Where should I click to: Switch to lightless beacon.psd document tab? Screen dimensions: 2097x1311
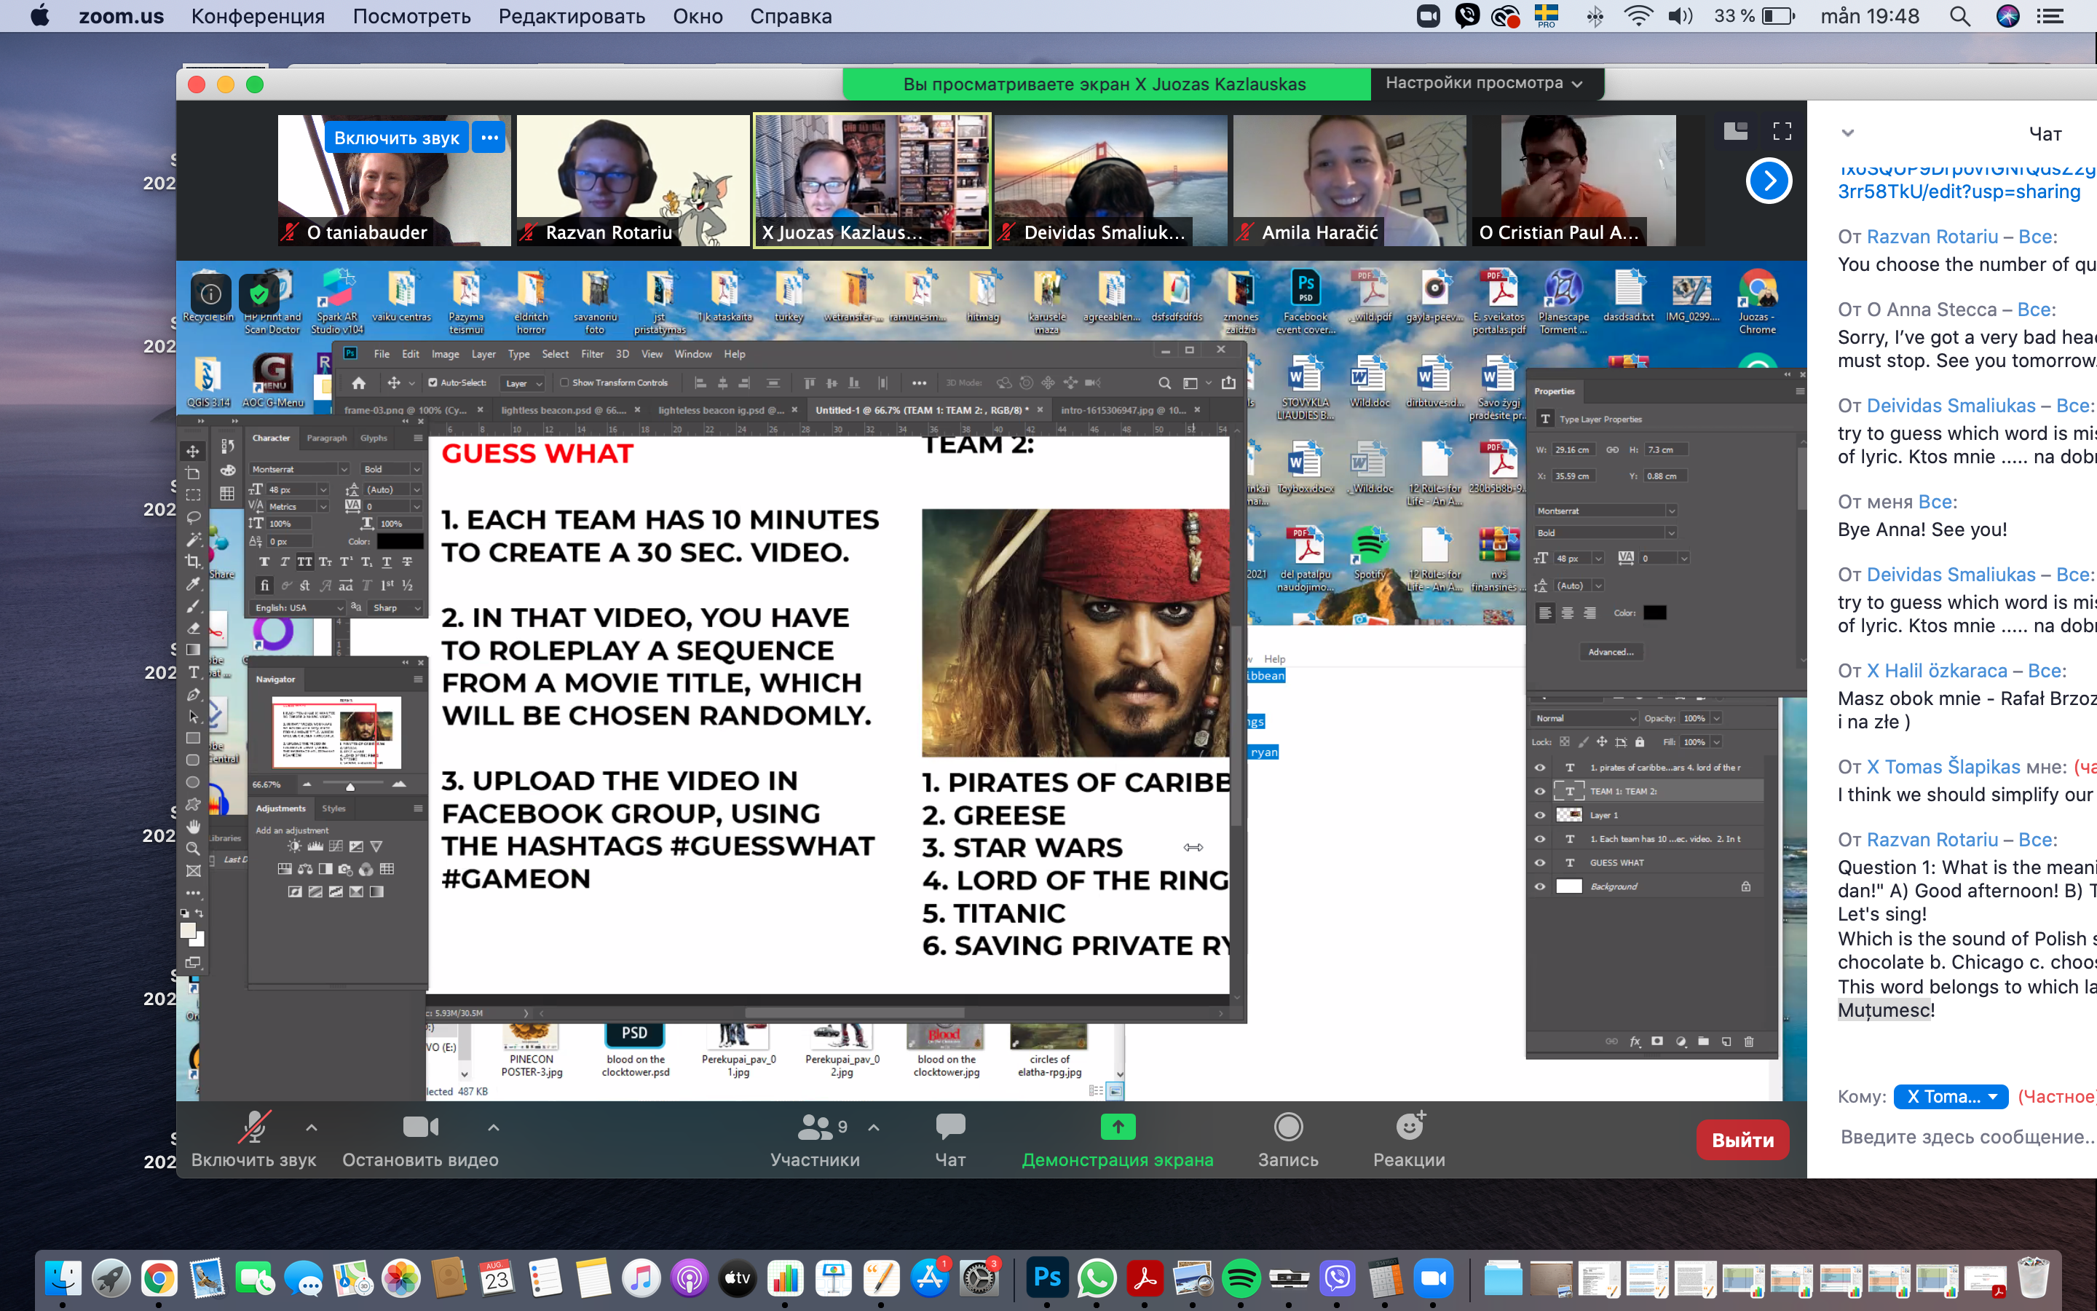click(564, 410)
